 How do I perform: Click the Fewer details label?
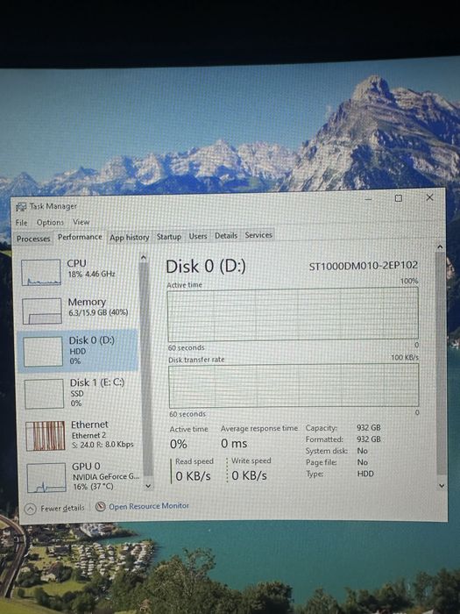[62, 508]
